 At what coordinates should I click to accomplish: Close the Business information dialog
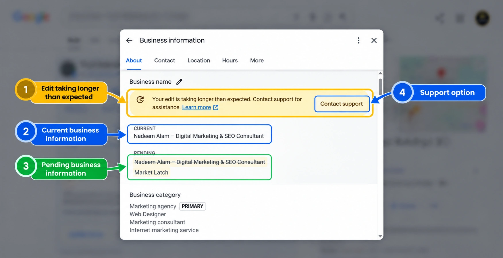(x=374, y=41)
